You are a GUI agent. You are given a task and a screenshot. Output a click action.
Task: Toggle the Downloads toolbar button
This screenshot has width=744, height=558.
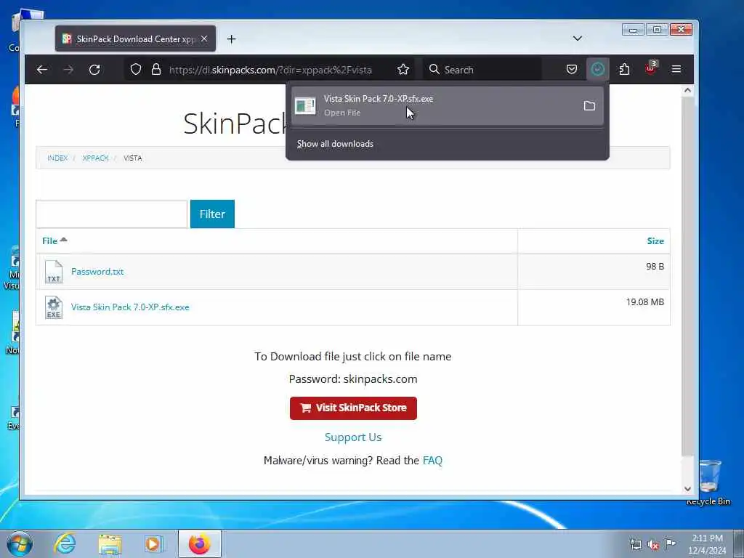click(x=598, y=70)
